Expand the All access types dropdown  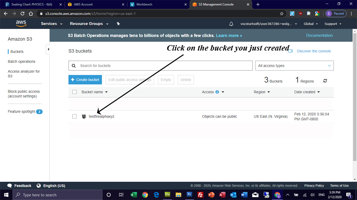click(294, 66)
